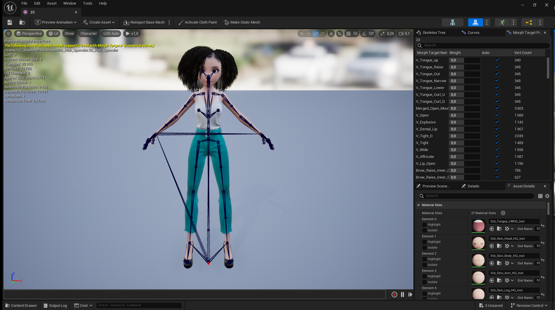Click Make Static Mesh button
555x310 pixels.
[242, 22]
